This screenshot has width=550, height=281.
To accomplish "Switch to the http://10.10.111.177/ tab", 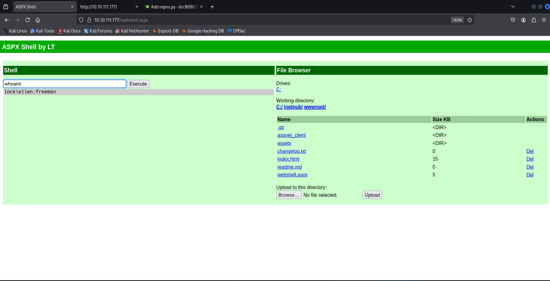I will click(109, 7).
